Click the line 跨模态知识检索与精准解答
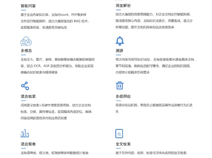The image size is (212, 158). [39, 73]
